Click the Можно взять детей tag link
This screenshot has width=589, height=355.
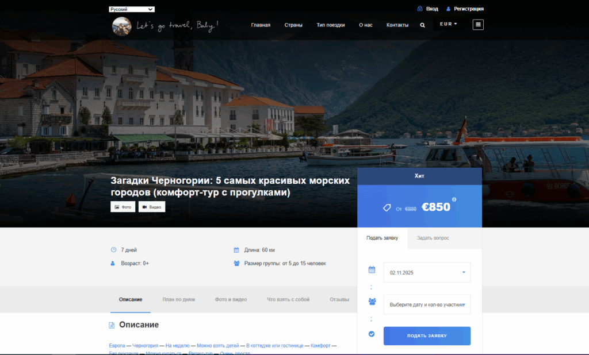[x=217, y=346]
